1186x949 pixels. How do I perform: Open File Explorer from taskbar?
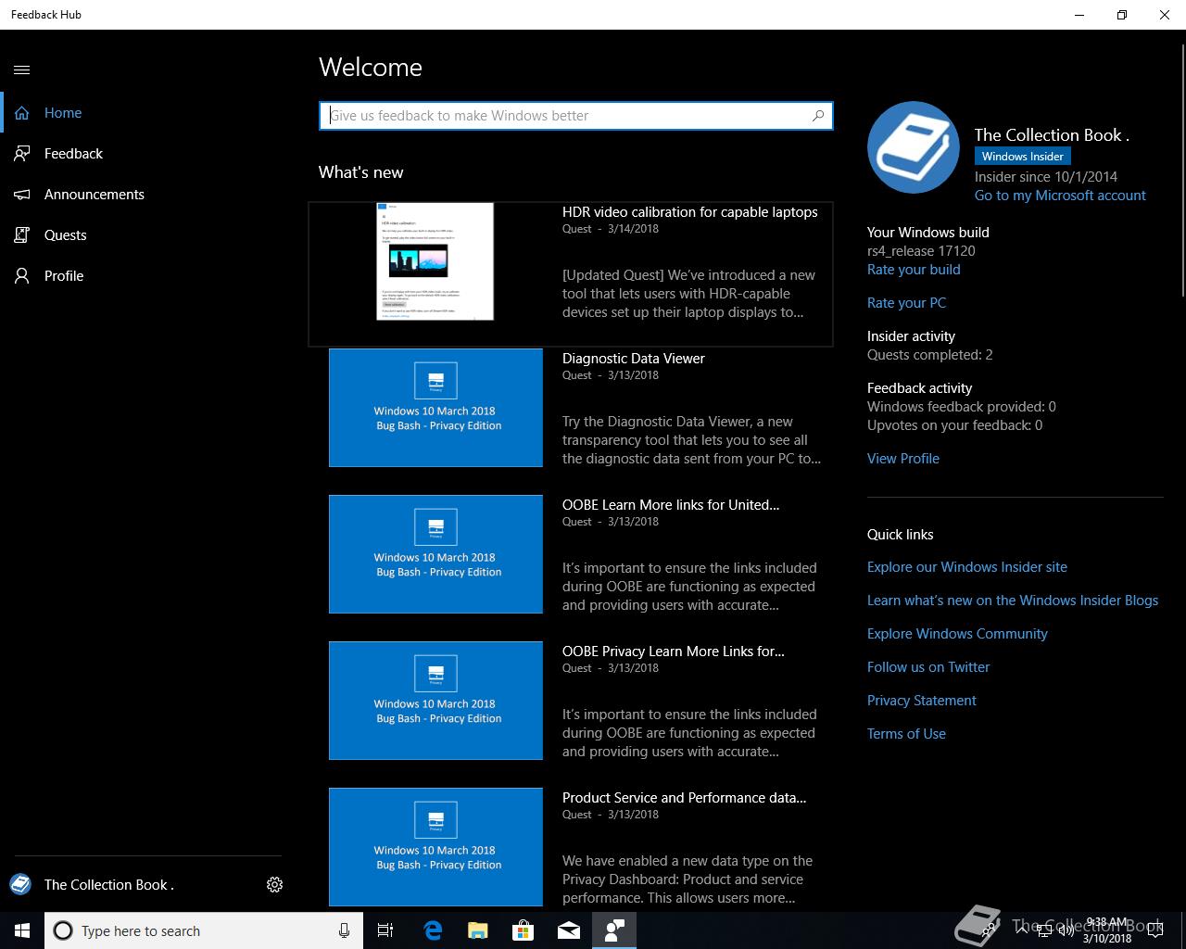(477, 930)
